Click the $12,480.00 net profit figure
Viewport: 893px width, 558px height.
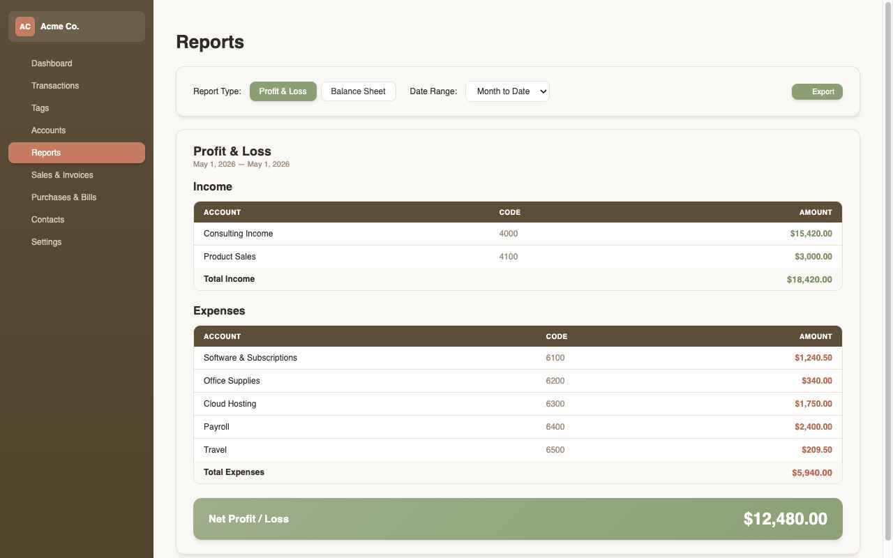point(786,519)
